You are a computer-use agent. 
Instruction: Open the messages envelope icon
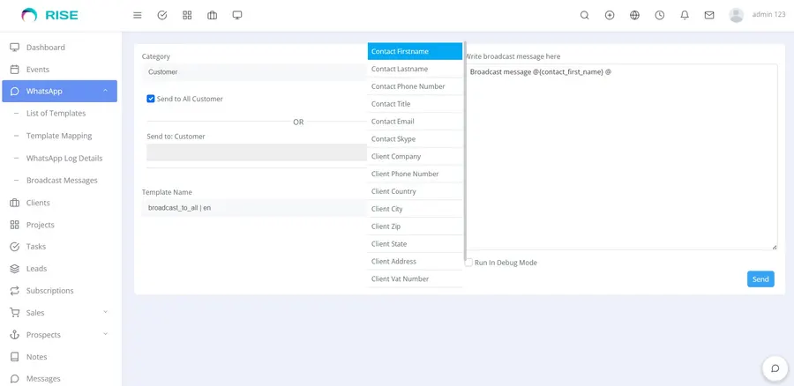coord(709,15)
